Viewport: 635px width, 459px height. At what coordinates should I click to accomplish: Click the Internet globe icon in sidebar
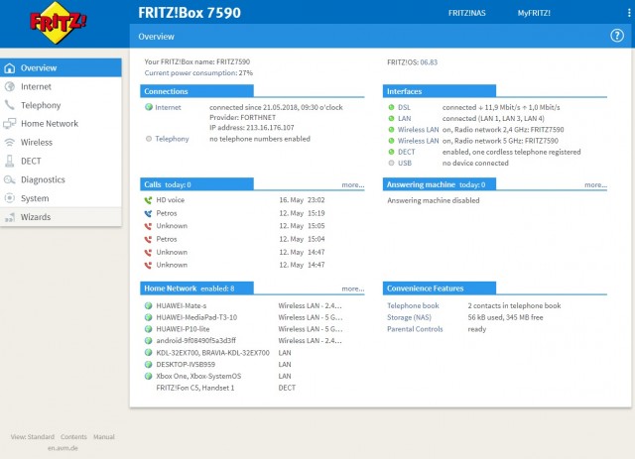(10, 86)
